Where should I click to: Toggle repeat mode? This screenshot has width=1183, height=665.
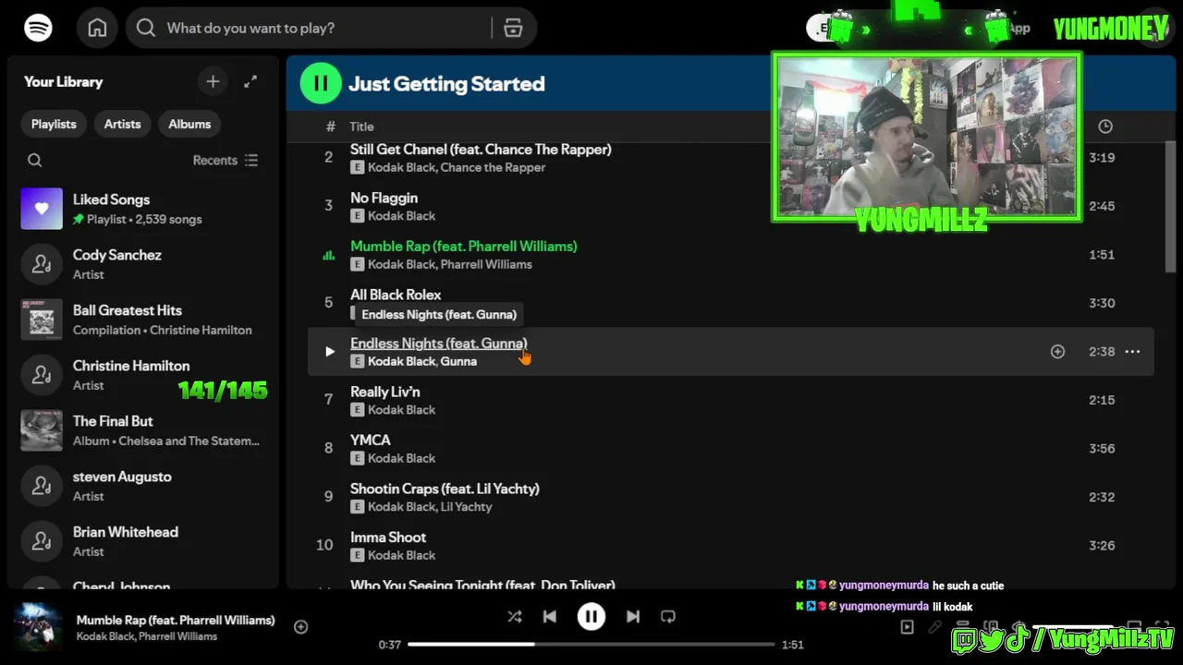668,617
